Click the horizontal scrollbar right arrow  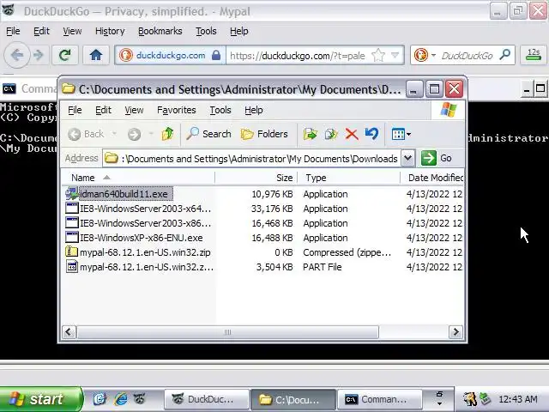455,332
